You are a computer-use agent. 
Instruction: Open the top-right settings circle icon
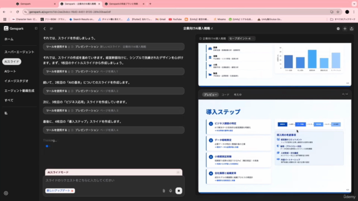(338, 28)
